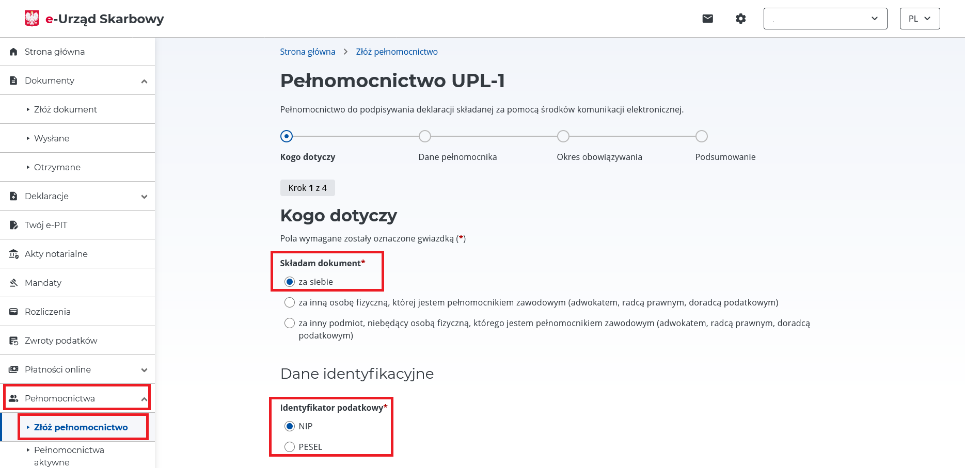Viewport: 965px width, 468px height.
Task: Click the Strona główna home icon
Action: 14,52
